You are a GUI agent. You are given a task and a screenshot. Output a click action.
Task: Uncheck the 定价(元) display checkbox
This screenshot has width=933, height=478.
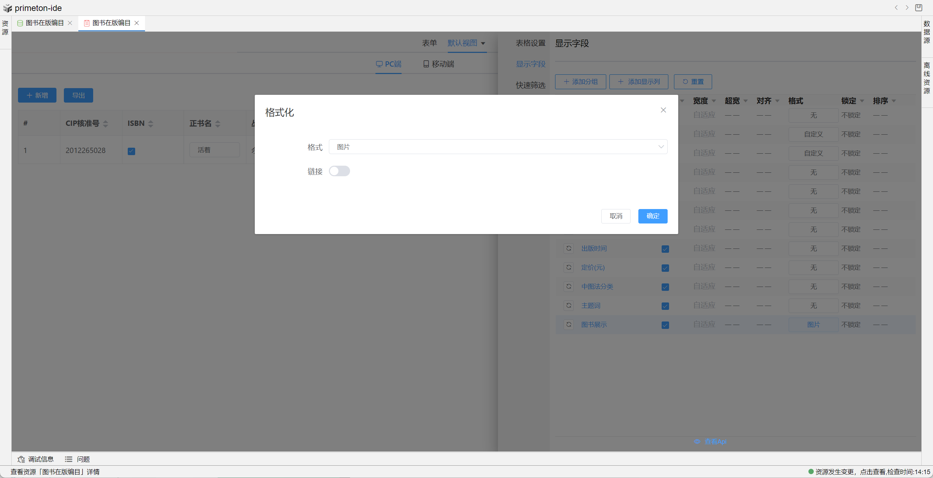(x=665, y=268)
